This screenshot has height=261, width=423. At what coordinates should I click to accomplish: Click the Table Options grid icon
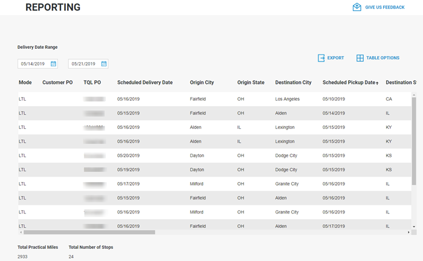click(360, 58)
